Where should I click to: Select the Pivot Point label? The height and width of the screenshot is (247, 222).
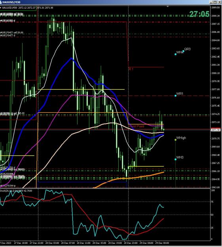[137, 126]
